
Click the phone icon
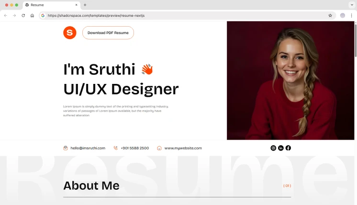[116, 148]
